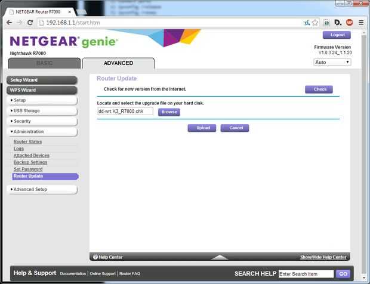The image size is (370, 284).
Task: Switch to the BASIC tab
Action: pyautogui.click(x=44, y=63)
